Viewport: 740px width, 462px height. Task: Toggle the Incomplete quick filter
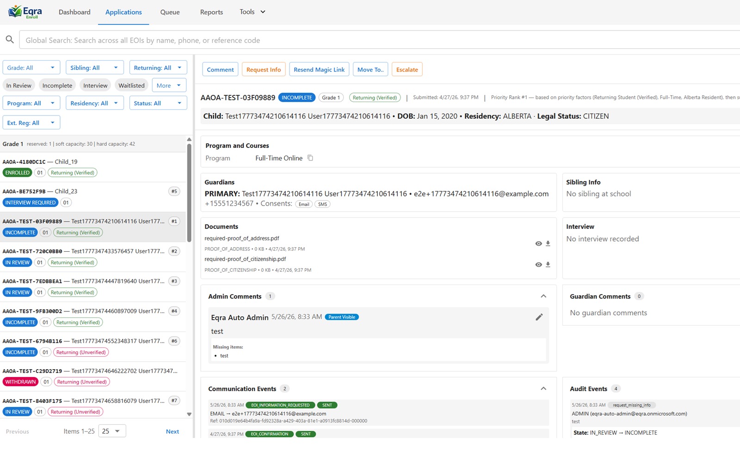[57, 85]
